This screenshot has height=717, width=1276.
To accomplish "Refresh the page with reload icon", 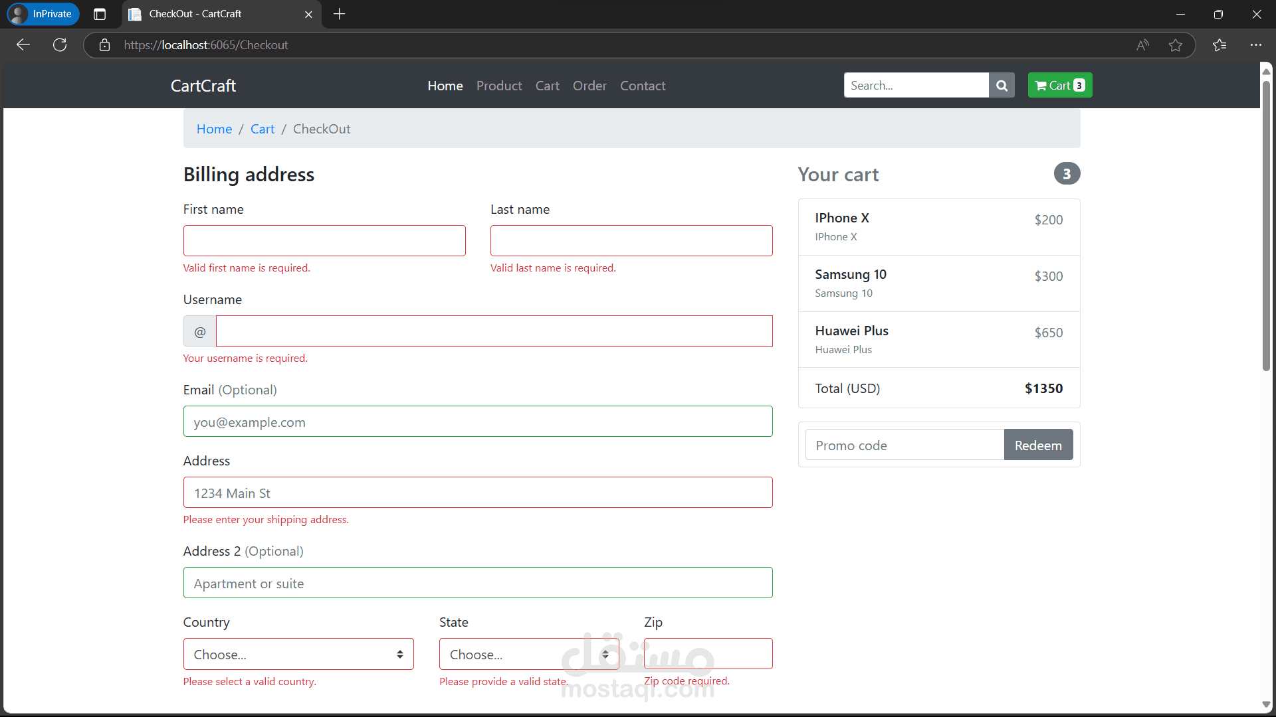I will 60,45.
